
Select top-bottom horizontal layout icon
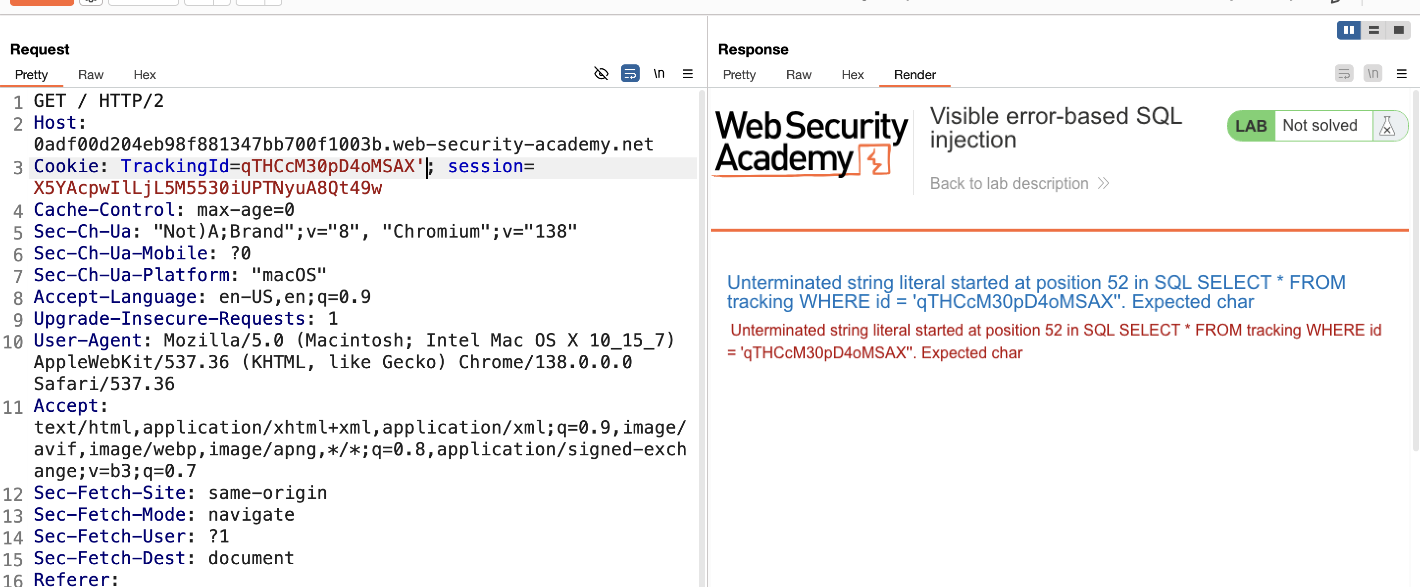1373,30
